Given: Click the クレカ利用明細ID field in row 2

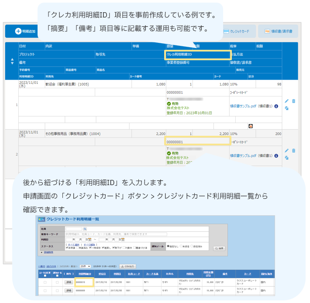Looking at the screenshot, I should pyautogui.click(x=197, y=141).
